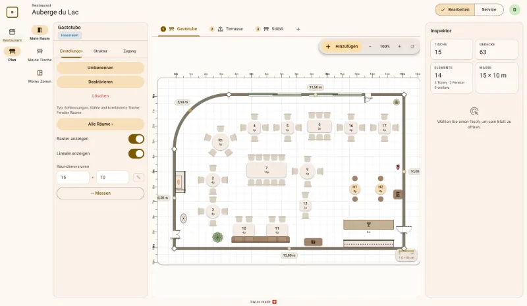Viewport: 527px width, 306px height.
Task: Click the 5,50 m curved wall label
Action: (x=182, y=102)
